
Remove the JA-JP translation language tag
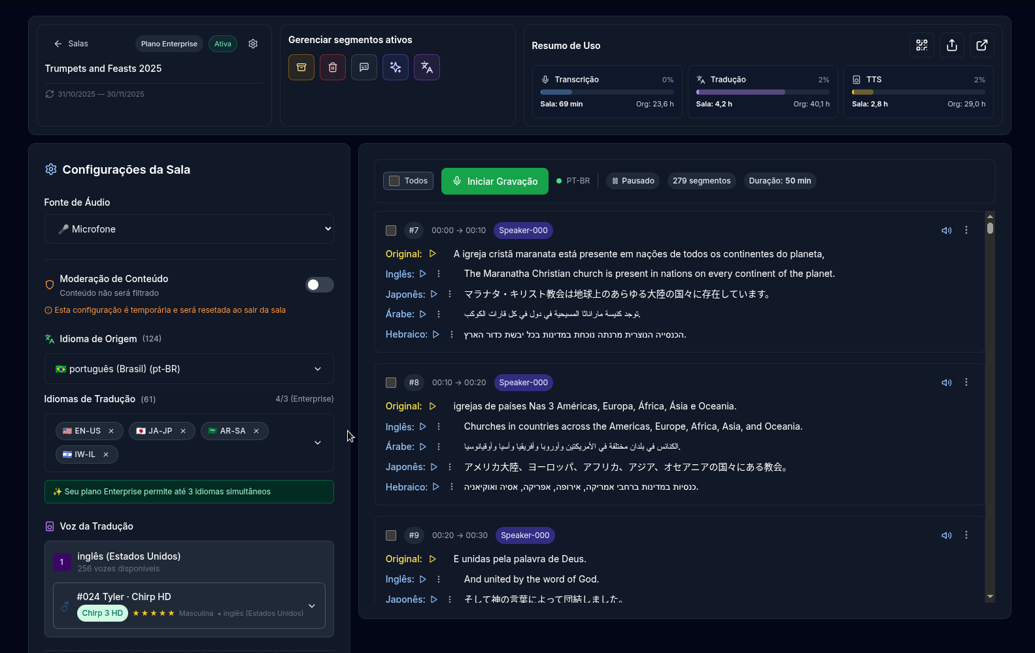[x=183, y=431]
